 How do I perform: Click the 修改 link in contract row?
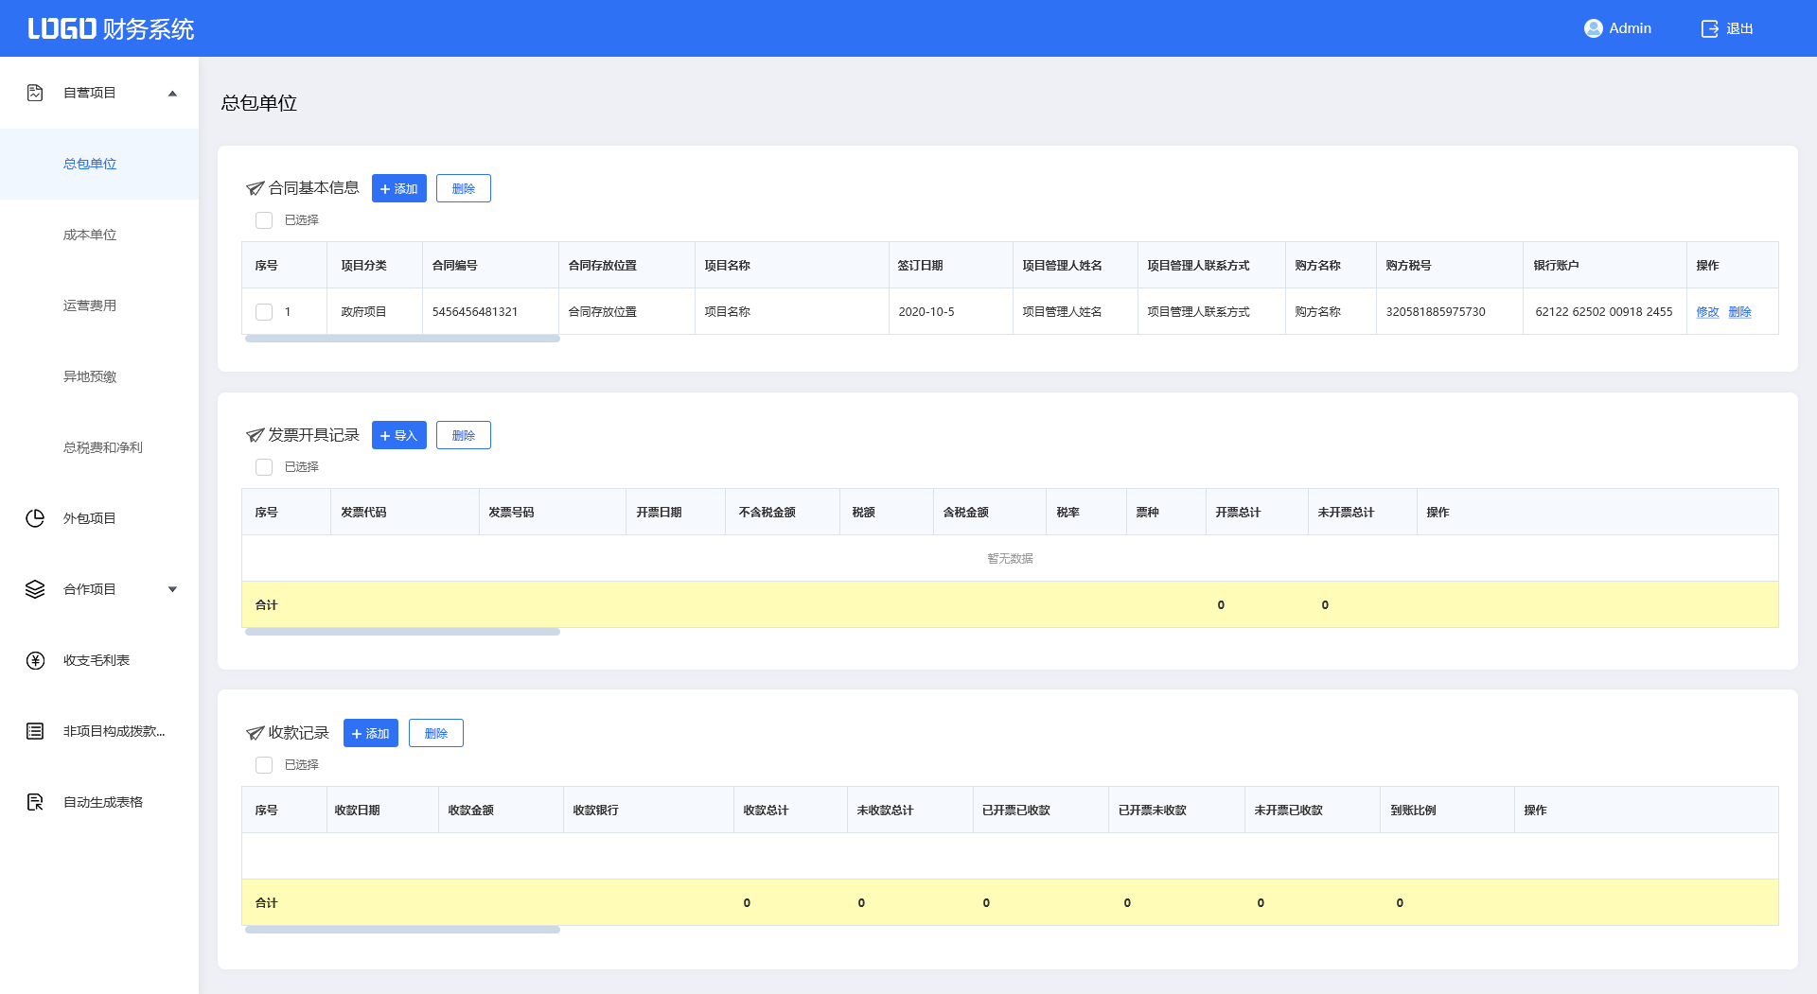click(x=1707, y=312)
